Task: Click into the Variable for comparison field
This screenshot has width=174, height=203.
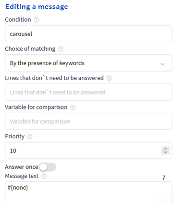Action: coord(88,121)
